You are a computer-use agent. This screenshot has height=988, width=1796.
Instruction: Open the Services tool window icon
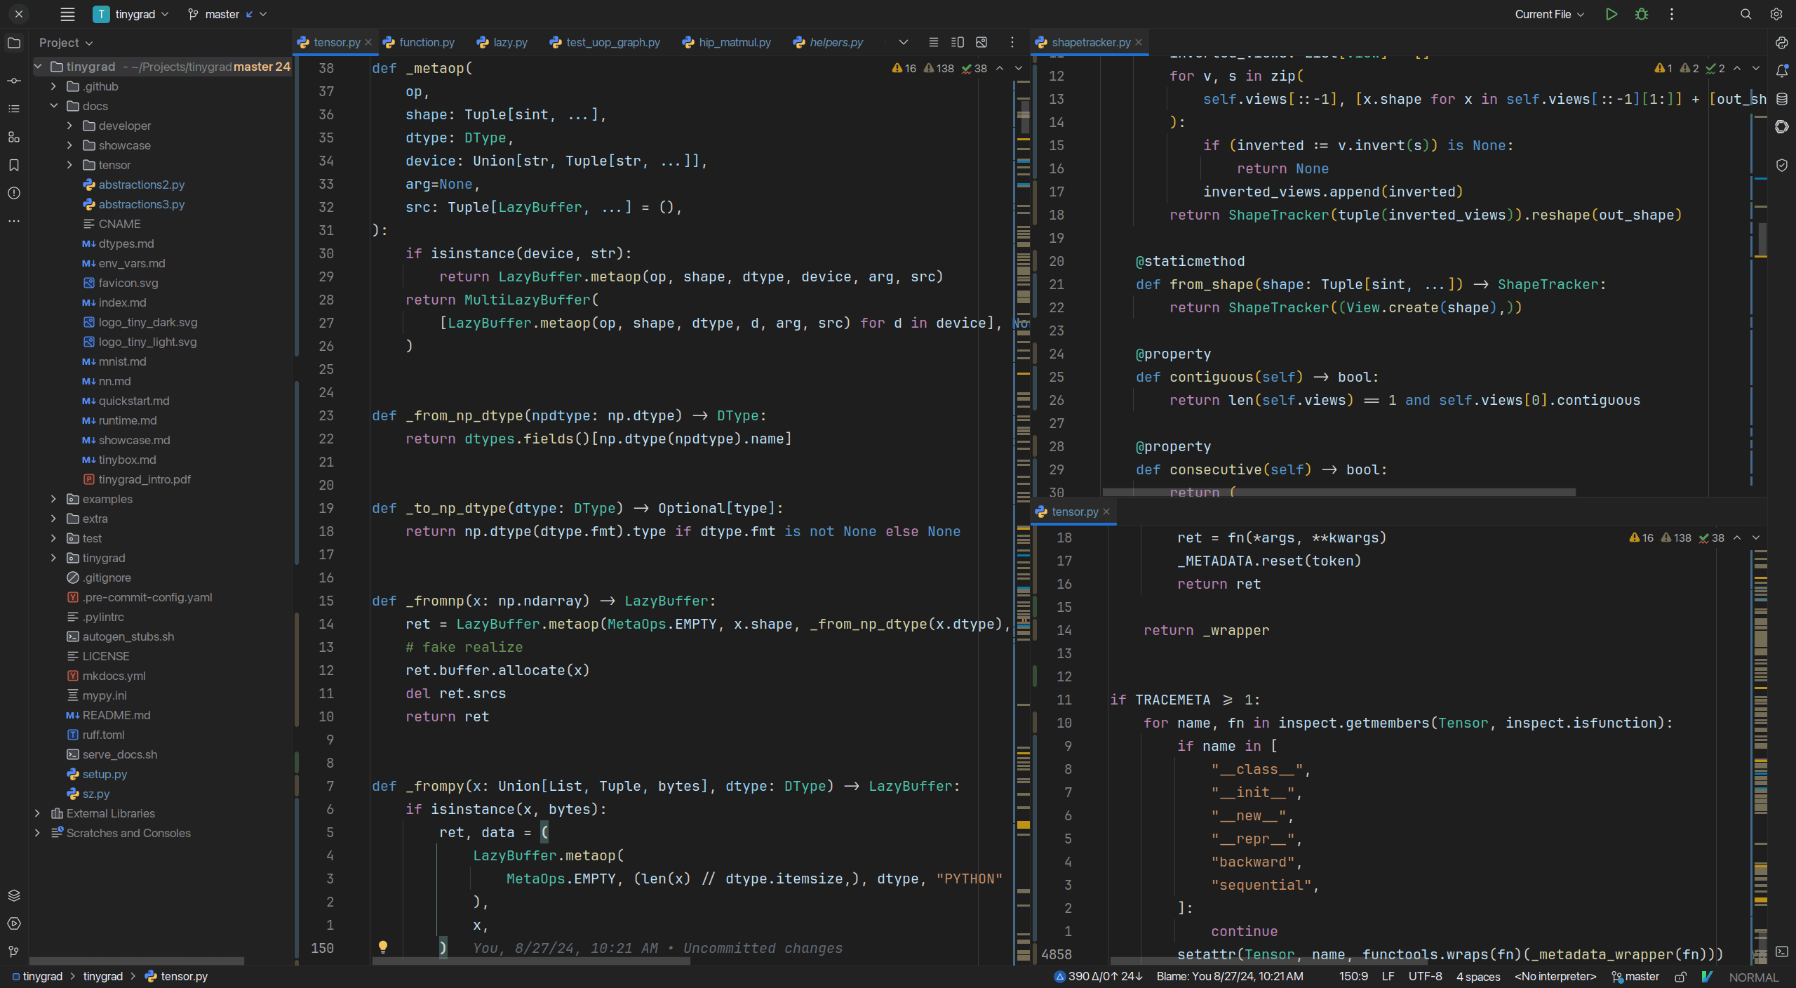tap(14, 923)
